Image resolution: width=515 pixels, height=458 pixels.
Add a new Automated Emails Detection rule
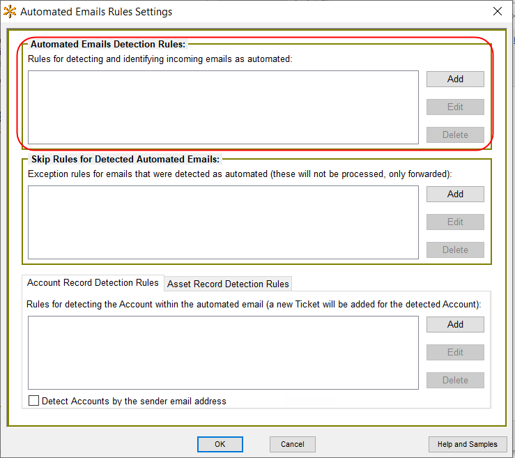click(455, 79)
